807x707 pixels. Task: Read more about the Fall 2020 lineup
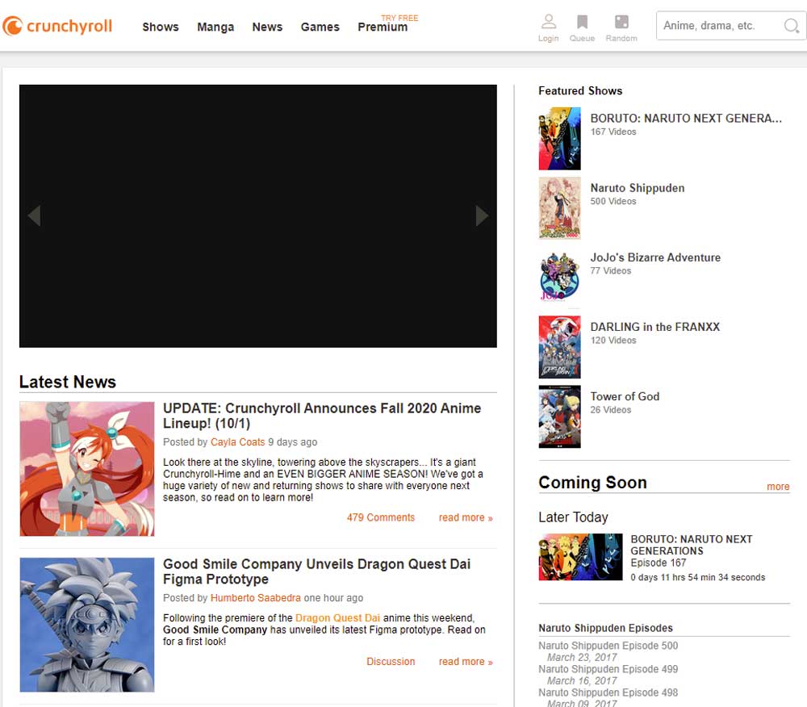[x=466, y=517]
